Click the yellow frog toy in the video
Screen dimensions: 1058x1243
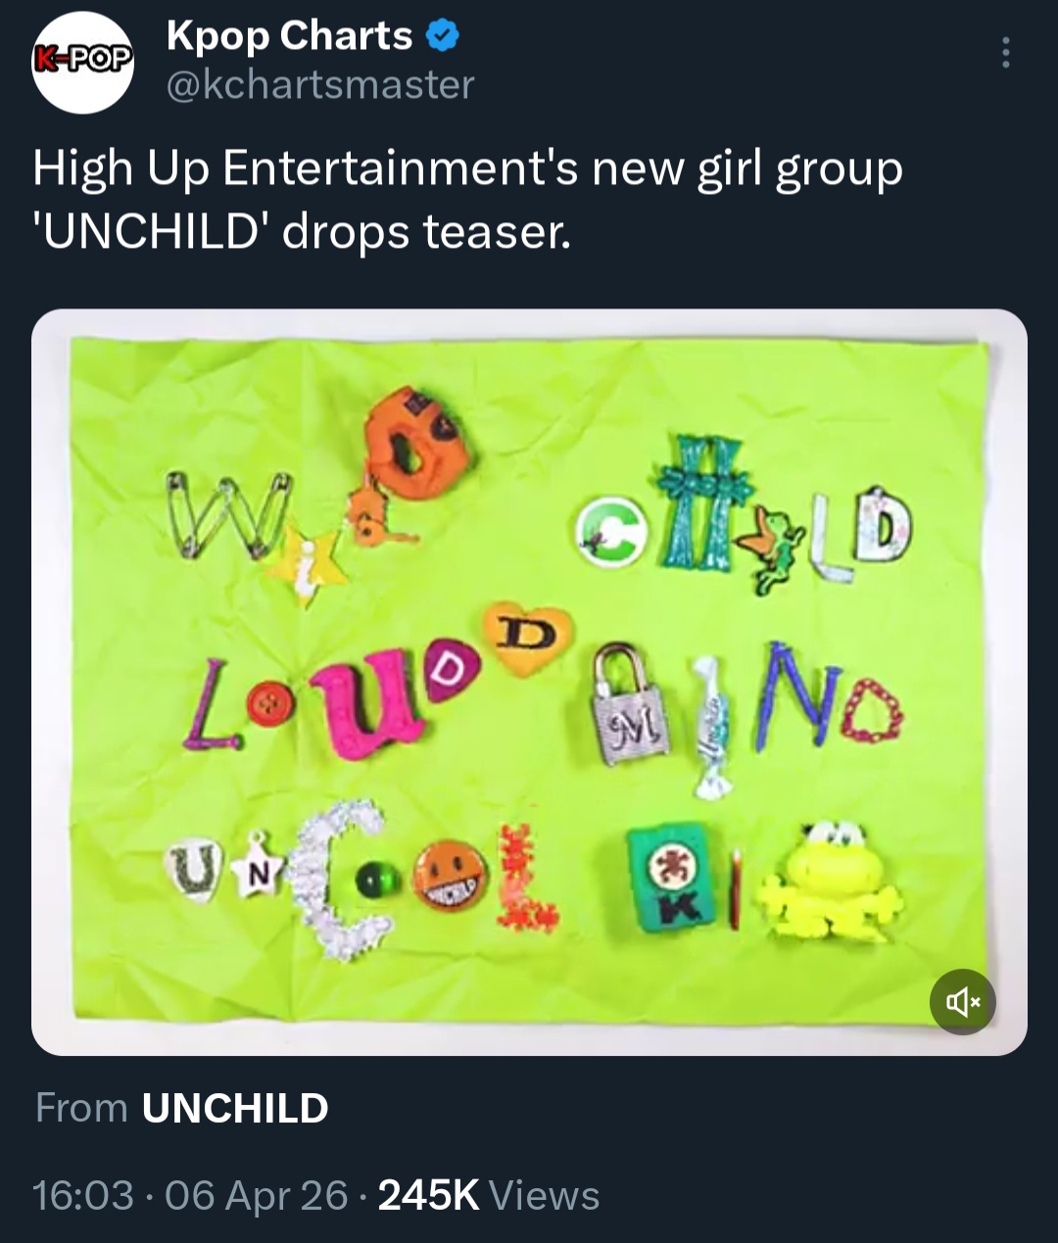[x=833, y=881]
